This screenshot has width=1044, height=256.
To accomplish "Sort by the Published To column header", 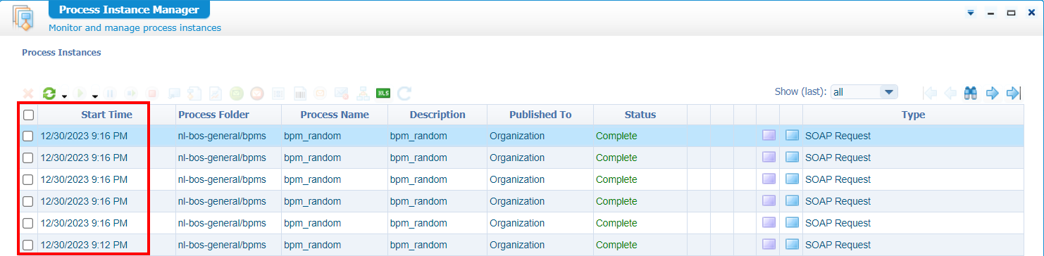I will tap(540, 115).
